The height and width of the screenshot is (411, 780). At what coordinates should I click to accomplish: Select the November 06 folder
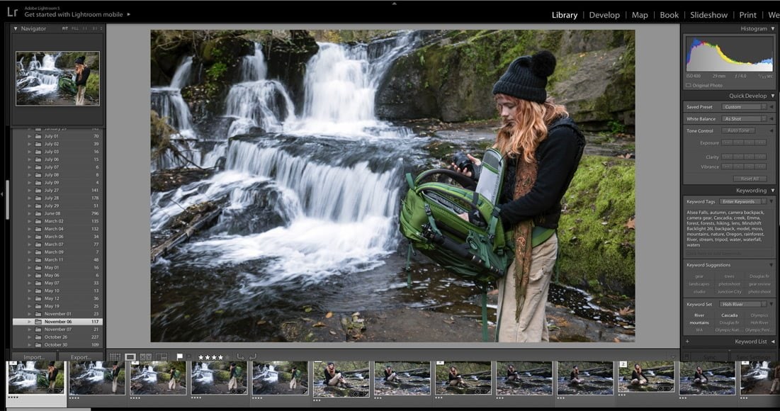pos(57,322)
